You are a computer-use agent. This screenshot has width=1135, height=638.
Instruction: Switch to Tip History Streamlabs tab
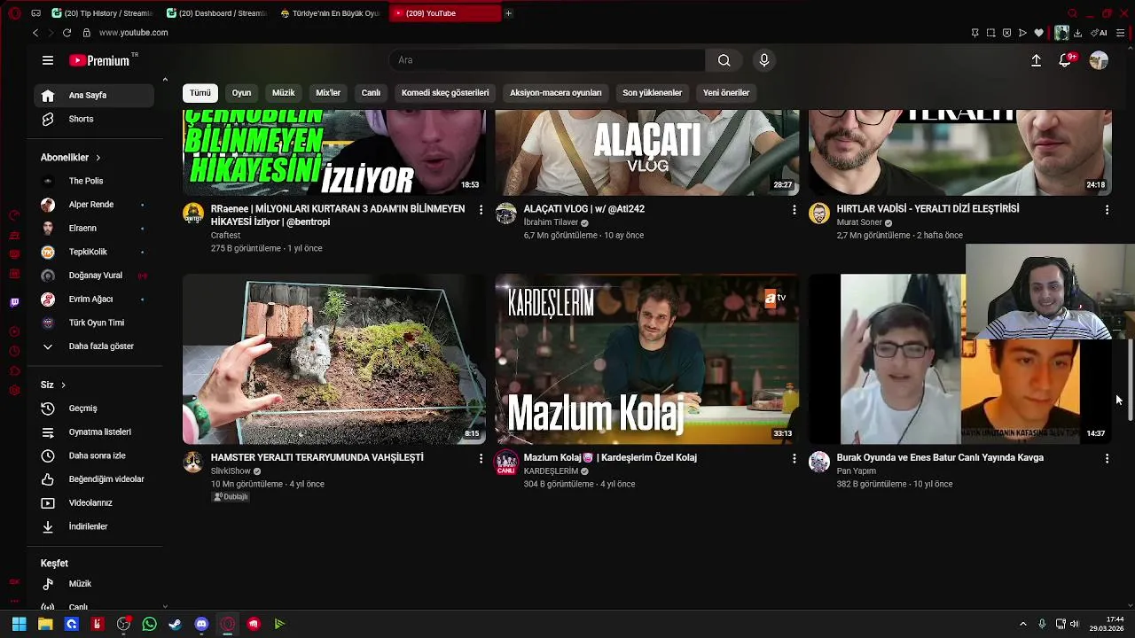tap(102, 13)
